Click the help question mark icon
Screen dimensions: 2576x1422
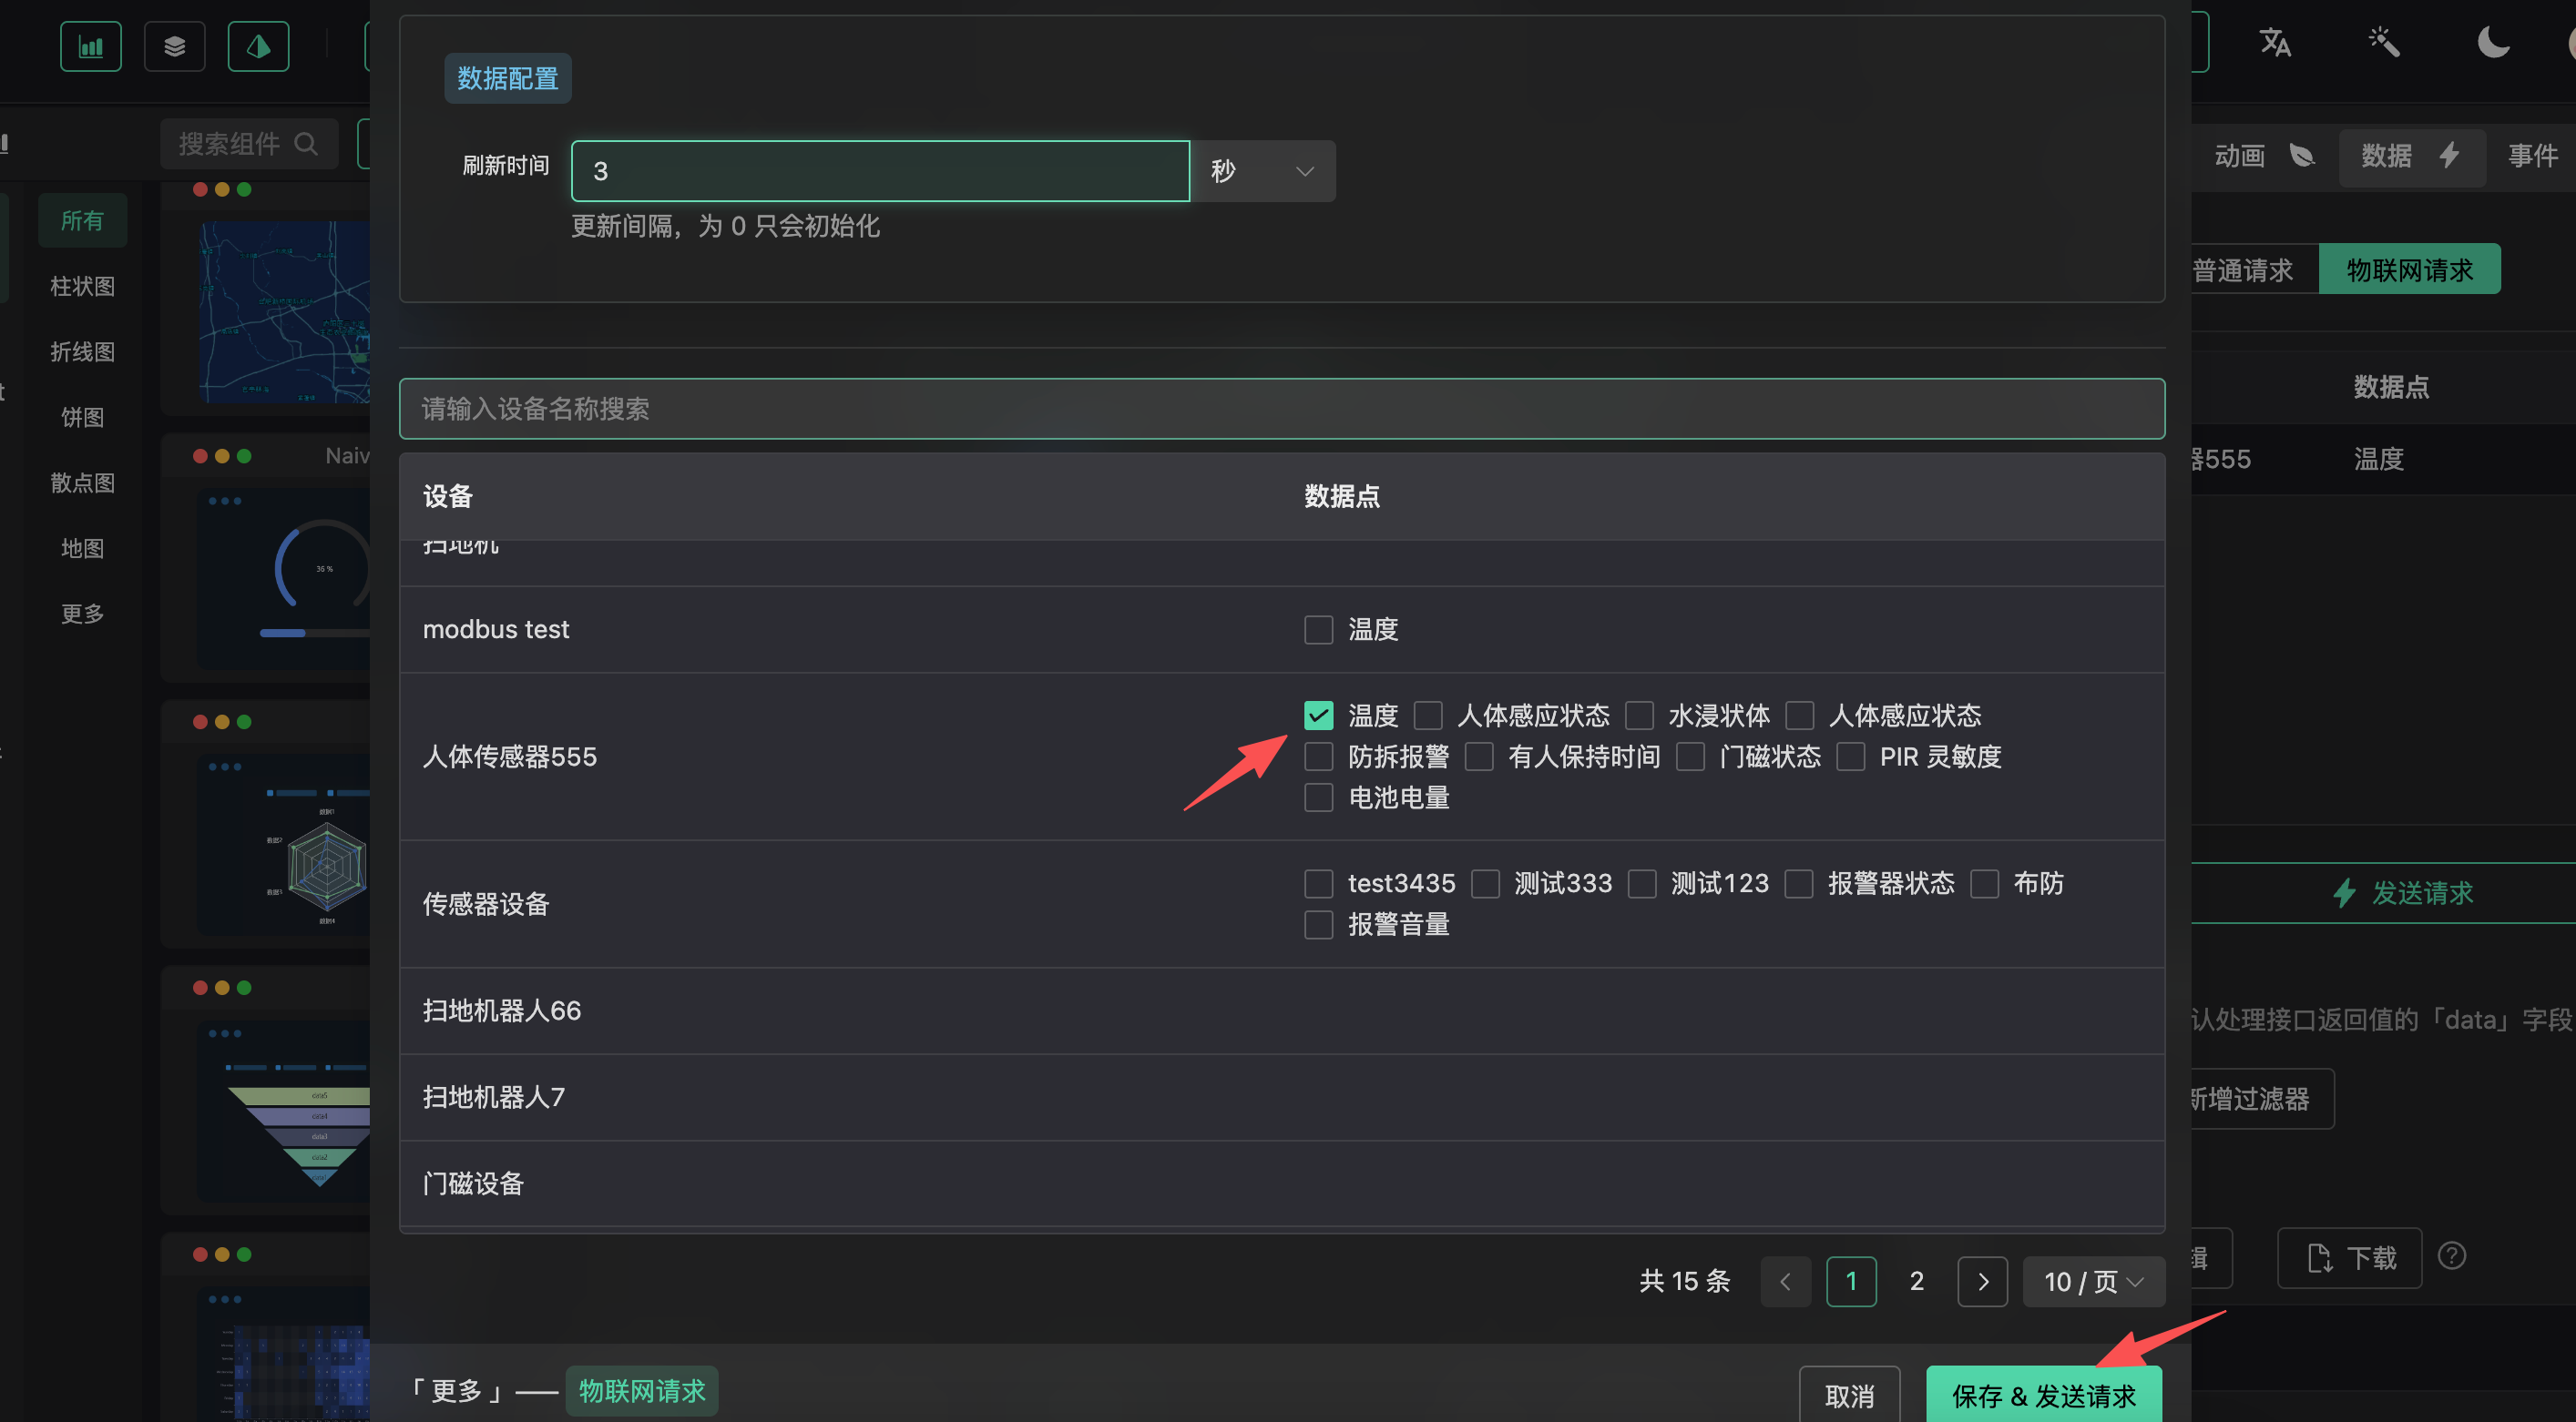pos(2452,1255)
